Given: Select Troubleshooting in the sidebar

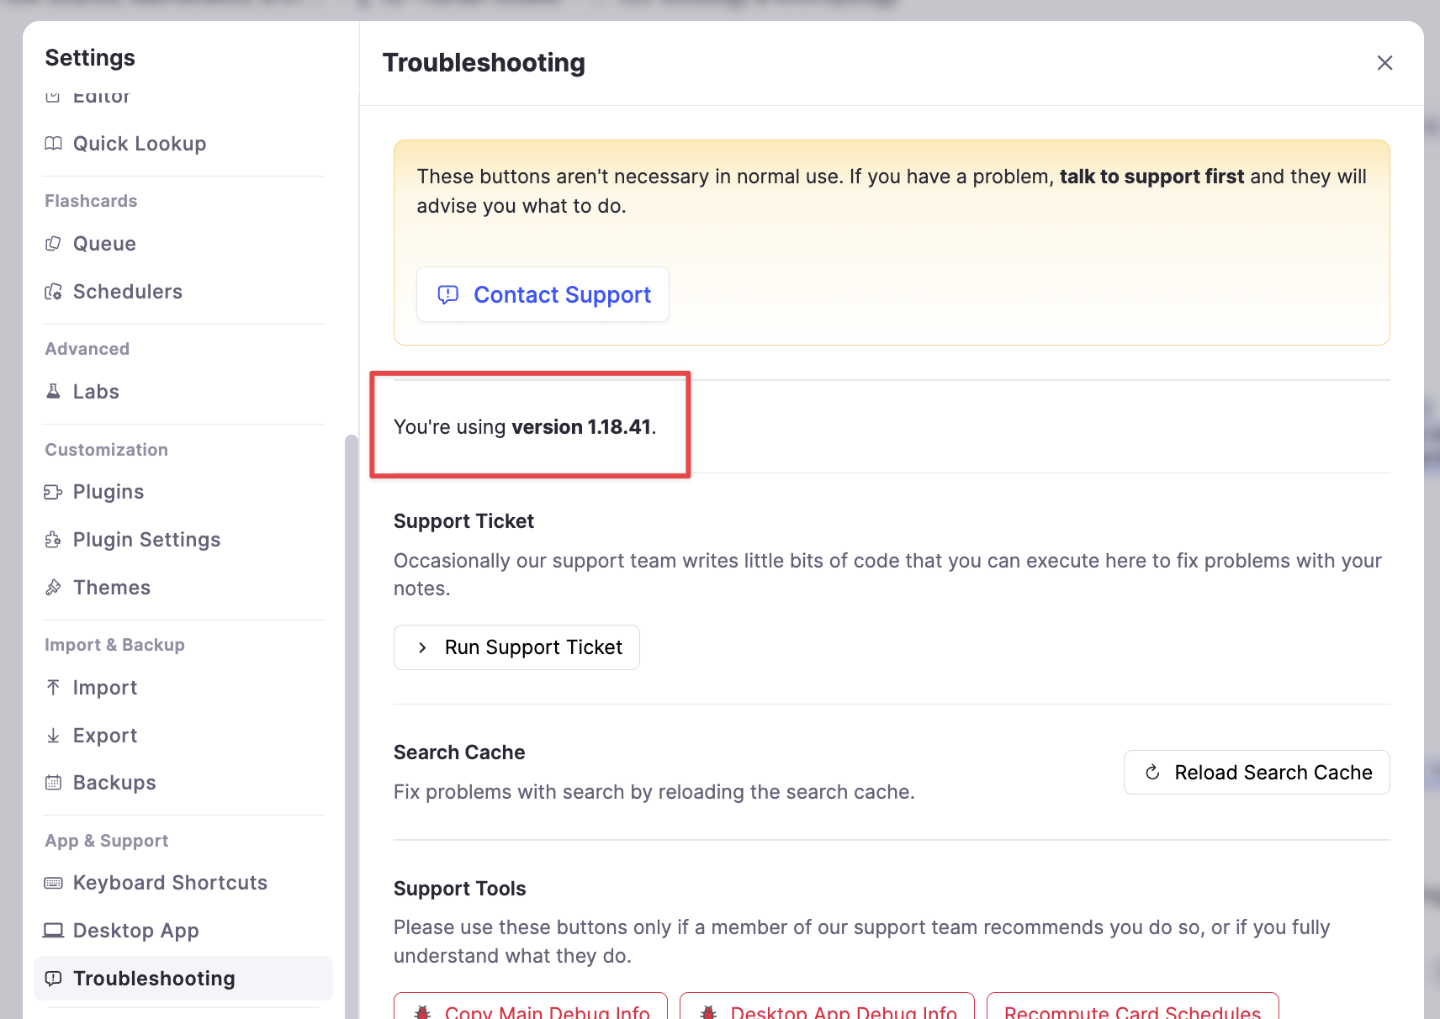Looking at the screenshot, I should point(154,979).
